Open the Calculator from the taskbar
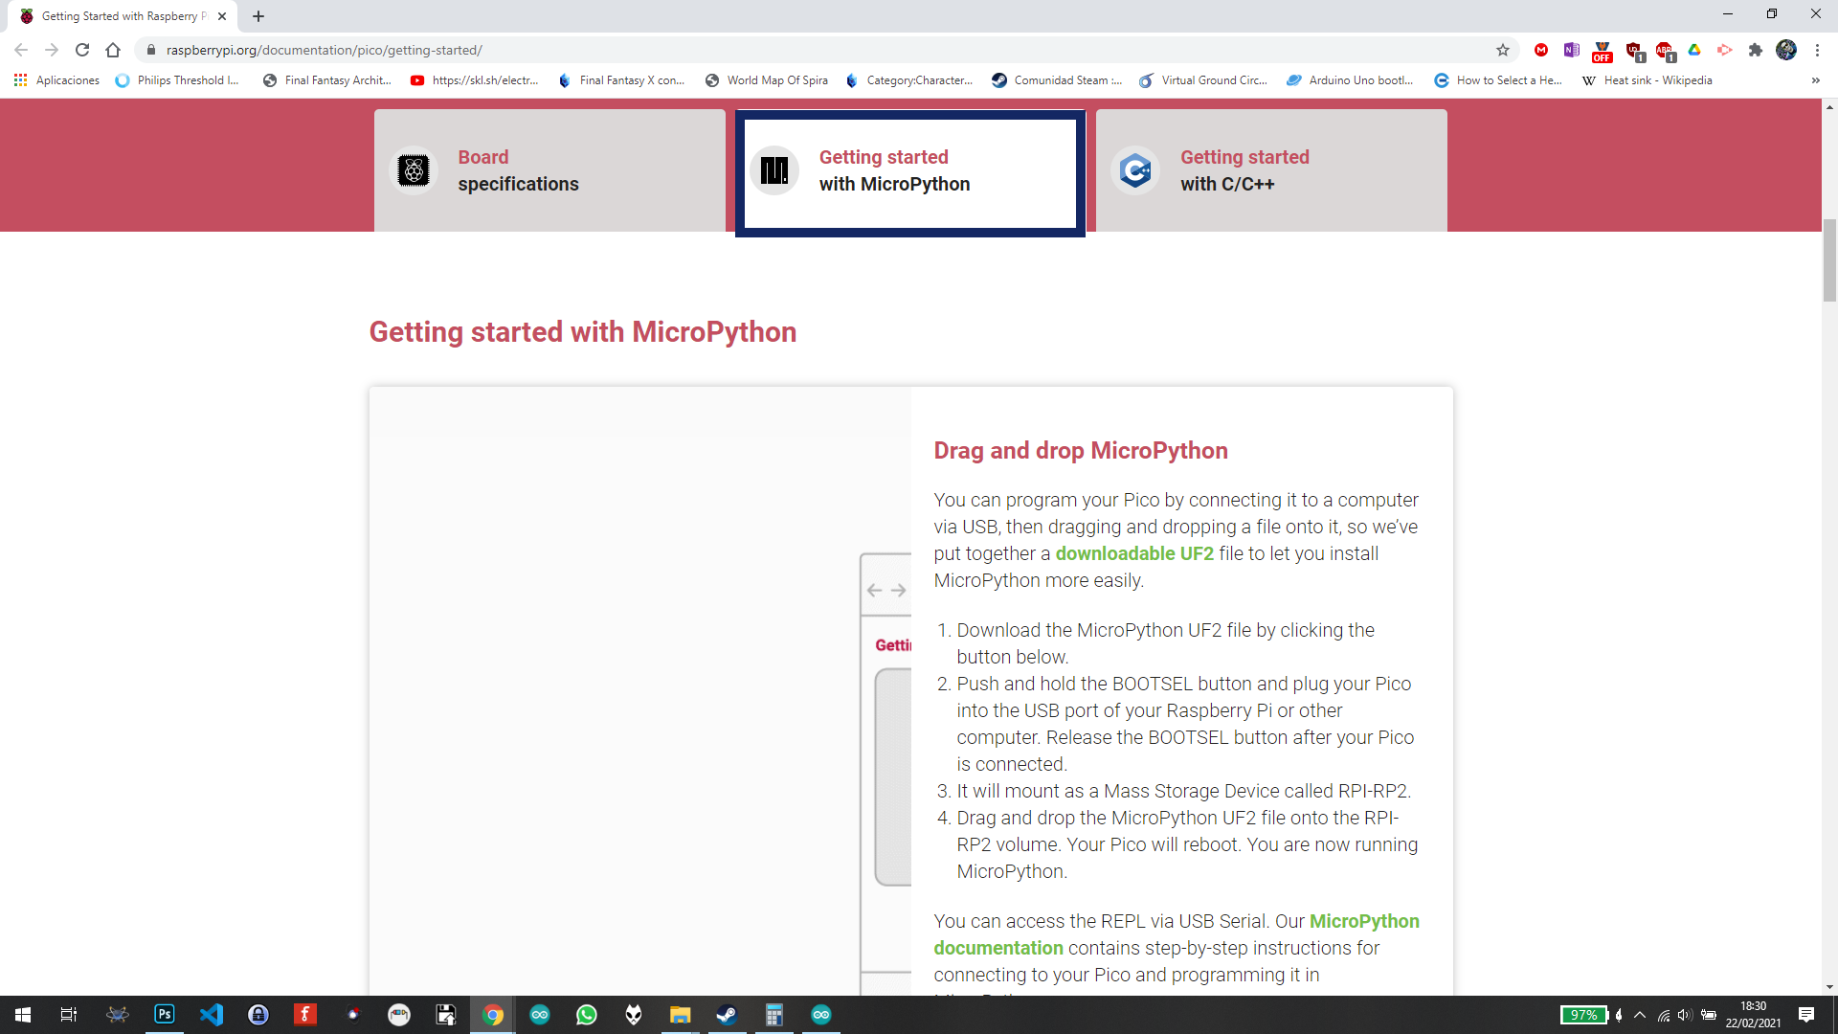The height and width of the screenshot is (1034, 1838). click(774, 1015)
